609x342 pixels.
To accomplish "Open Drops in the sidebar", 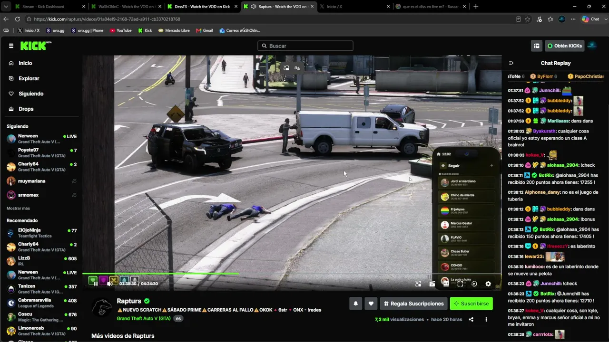I will point(26,109).
